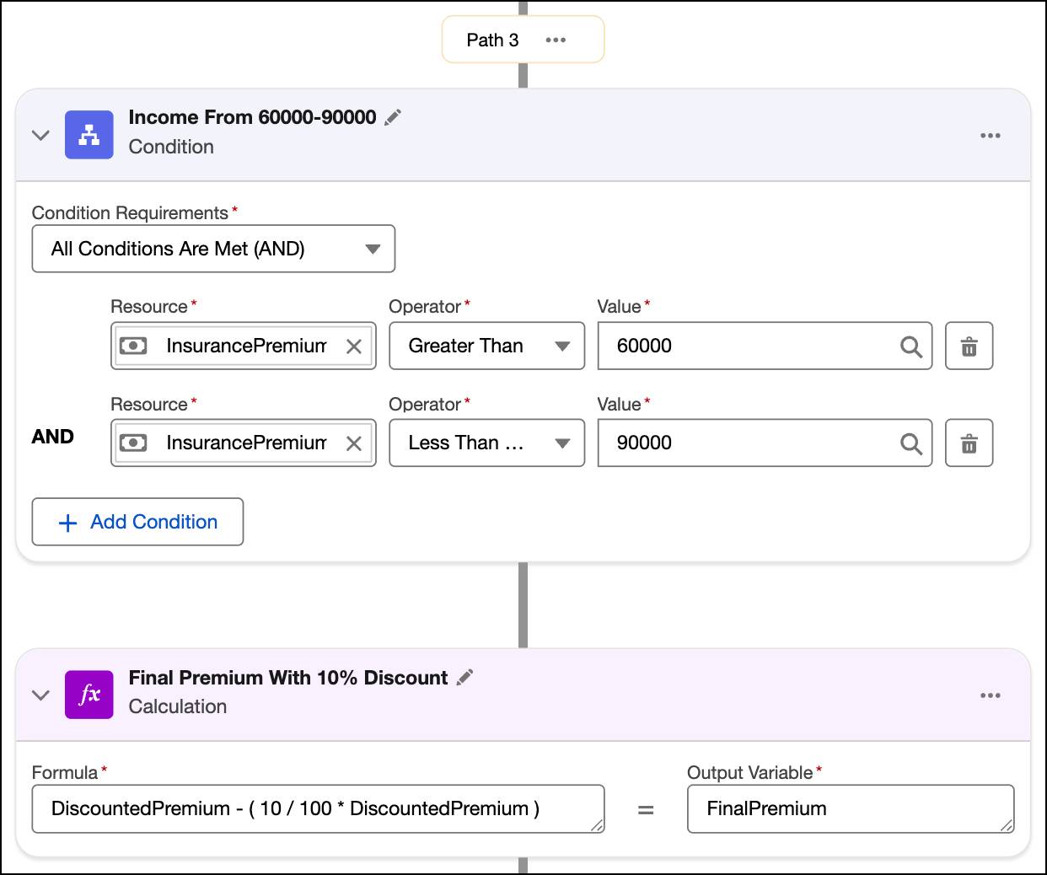Click the money icon in second resource field
The width and height of the screenshot is (1047, 875).
[x=133, y=443]
